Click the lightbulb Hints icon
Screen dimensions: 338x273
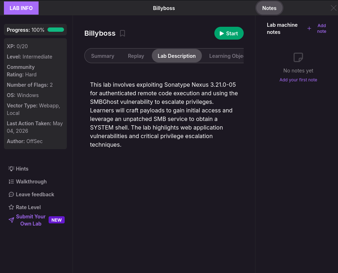(x=11, y=168)
